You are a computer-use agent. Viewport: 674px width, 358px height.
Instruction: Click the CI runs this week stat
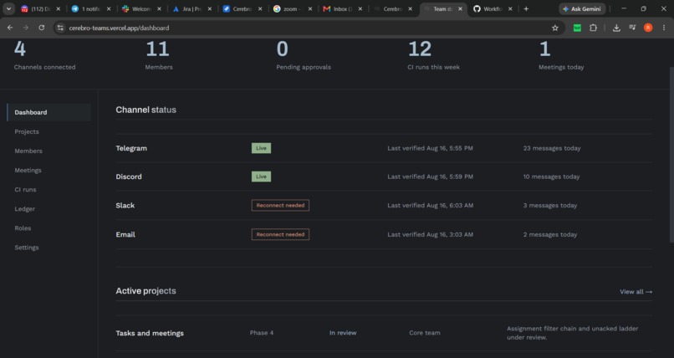click(433, 56)
